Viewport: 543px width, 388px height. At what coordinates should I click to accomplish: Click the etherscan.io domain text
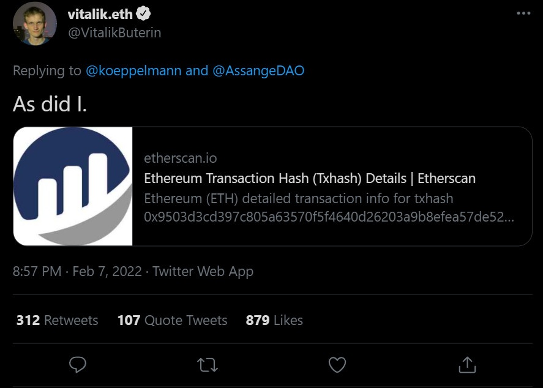(x=181, y=159)
